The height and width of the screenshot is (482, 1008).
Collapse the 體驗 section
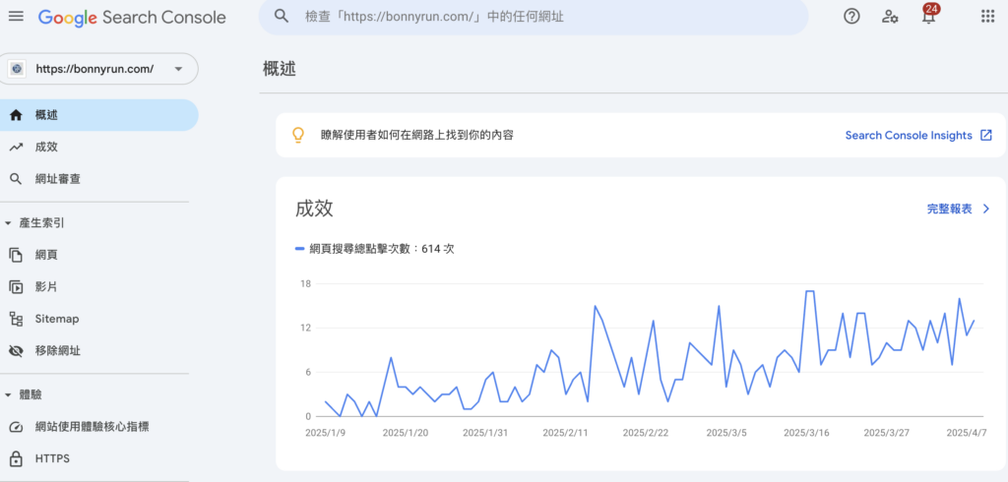click(8, 395)
